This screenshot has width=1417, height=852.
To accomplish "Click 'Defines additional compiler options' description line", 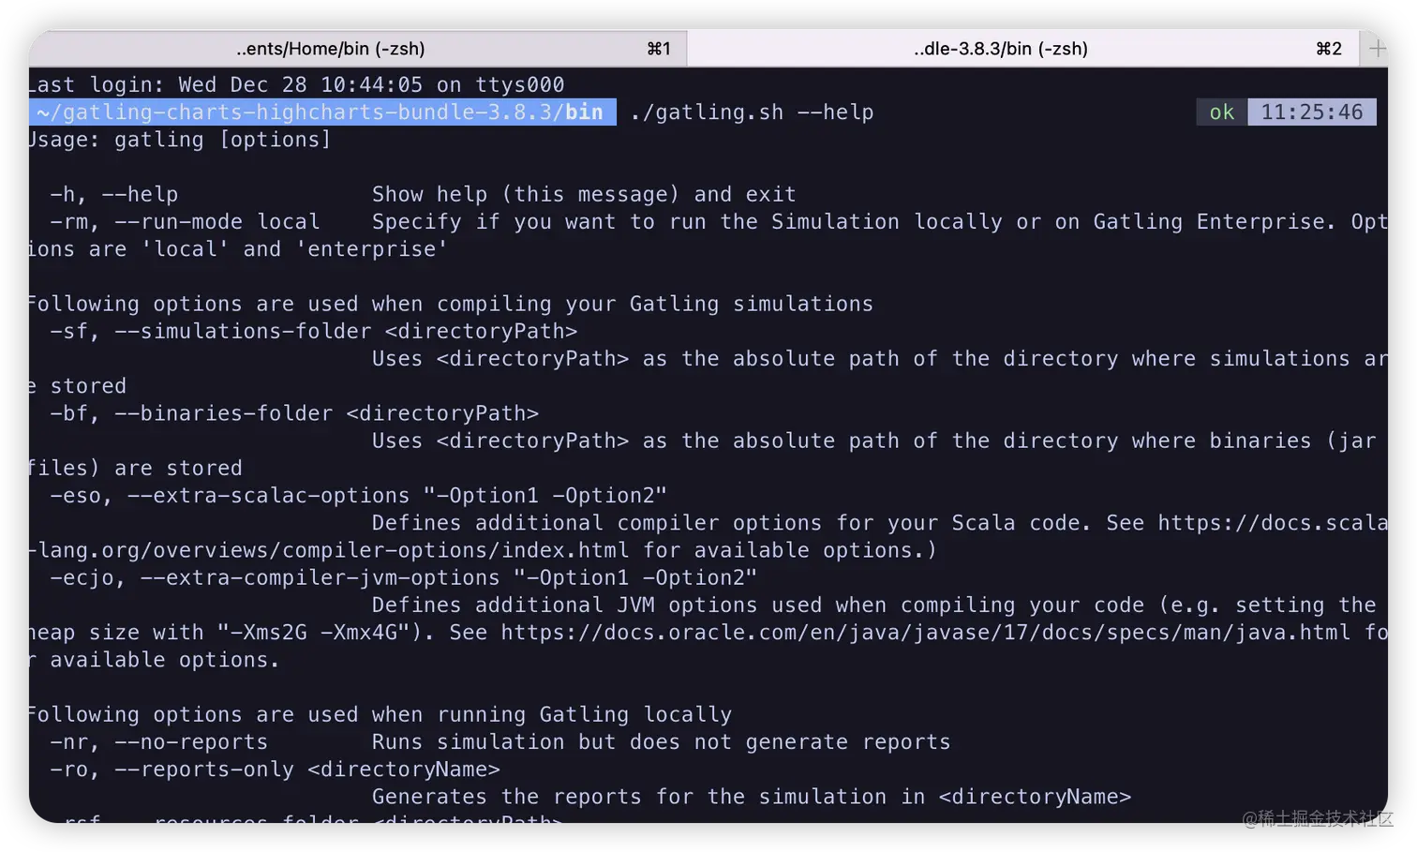I will 880,523.
